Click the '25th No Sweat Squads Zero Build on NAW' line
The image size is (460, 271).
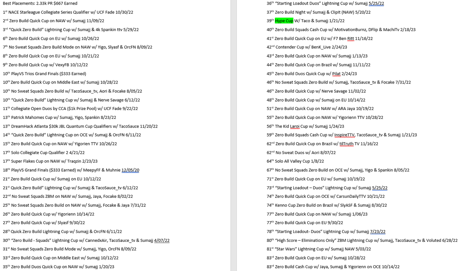click(x=74, y=205)
